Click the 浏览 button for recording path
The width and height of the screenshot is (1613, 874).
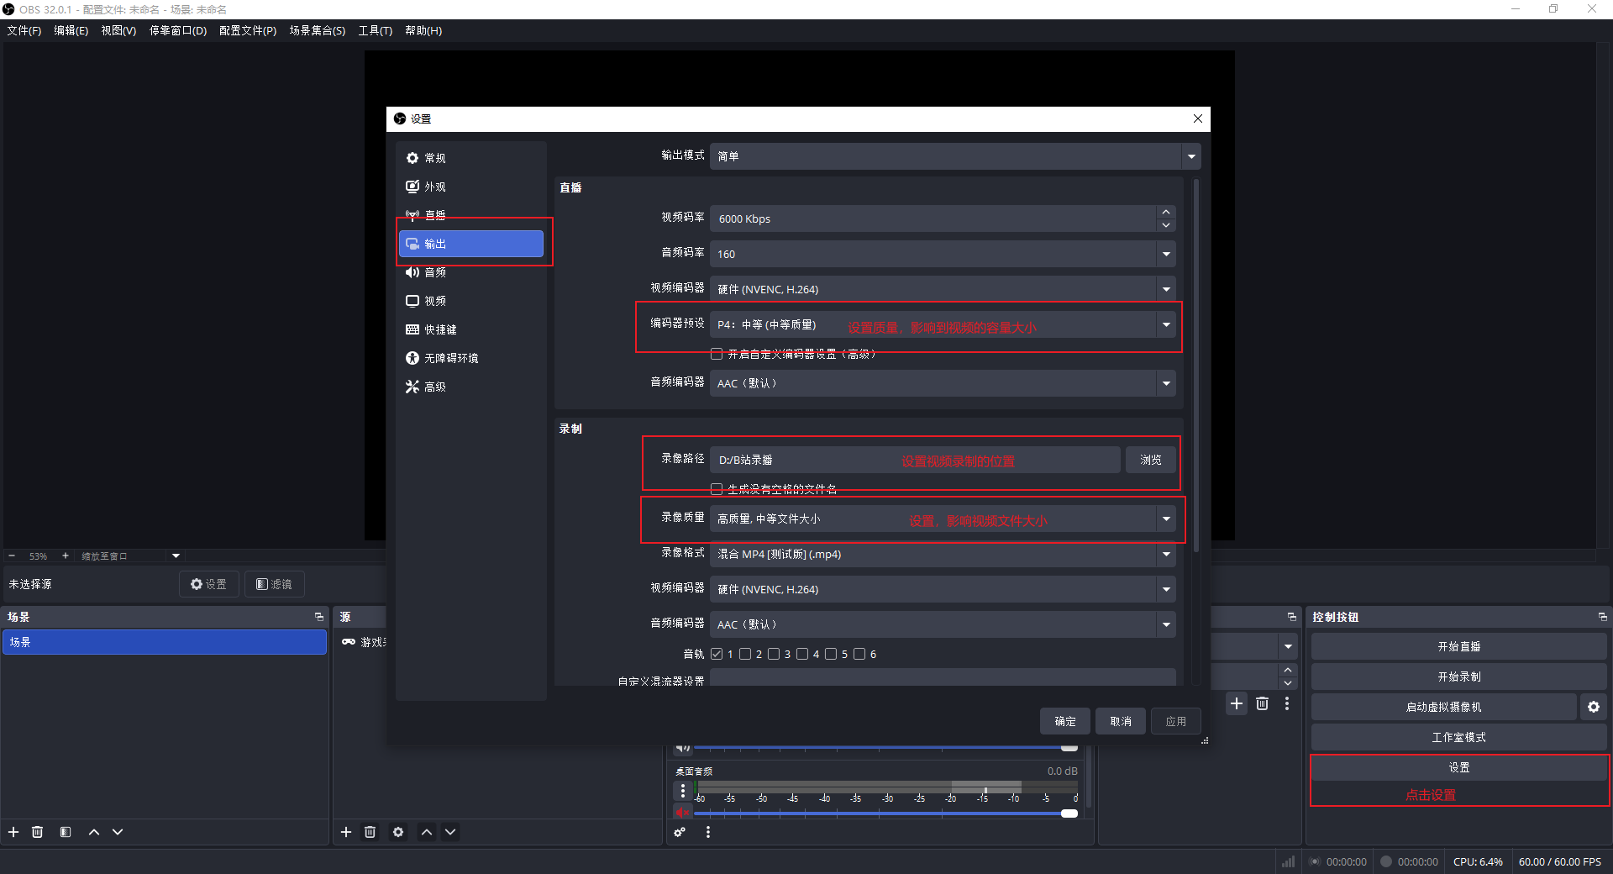(x=1150, y=460)
